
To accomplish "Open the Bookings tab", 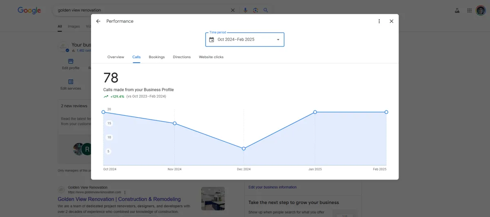I will click(157, 57).
